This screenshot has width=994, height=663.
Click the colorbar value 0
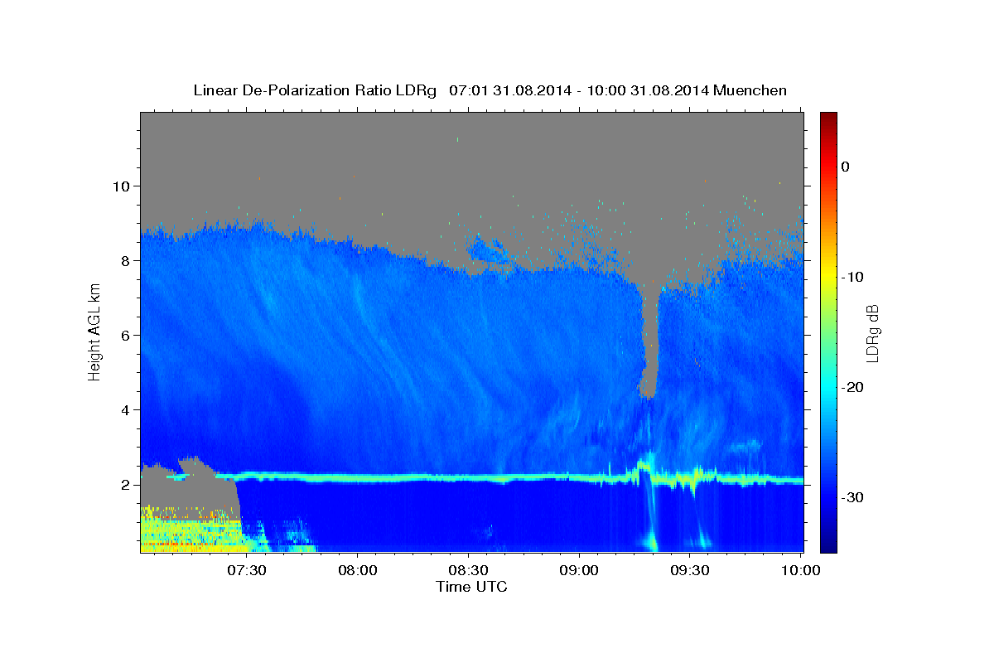[846, 167]
